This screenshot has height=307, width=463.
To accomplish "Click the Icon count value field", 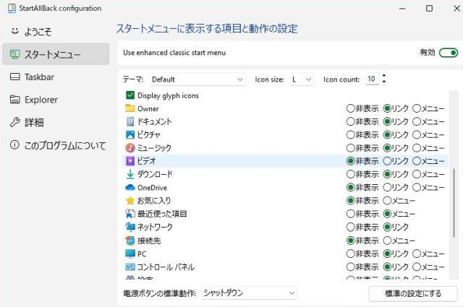I will 372,79.
